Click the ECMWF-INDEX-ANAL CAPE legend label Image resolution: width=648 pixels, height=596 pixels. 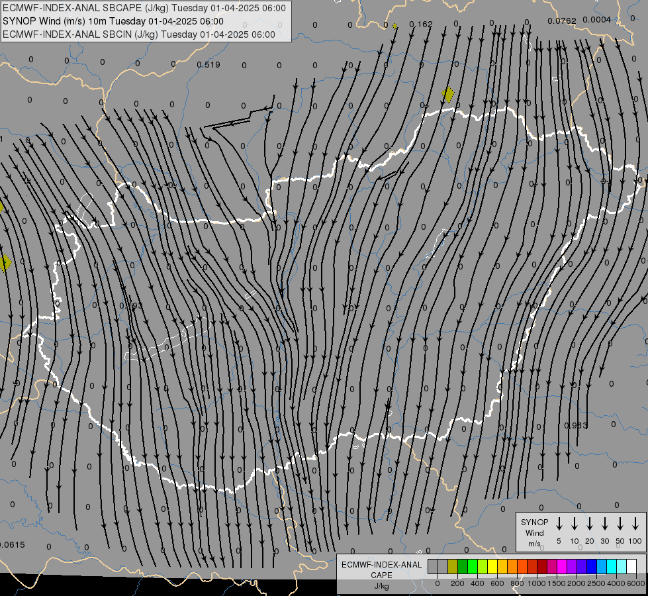pos(381,570)
